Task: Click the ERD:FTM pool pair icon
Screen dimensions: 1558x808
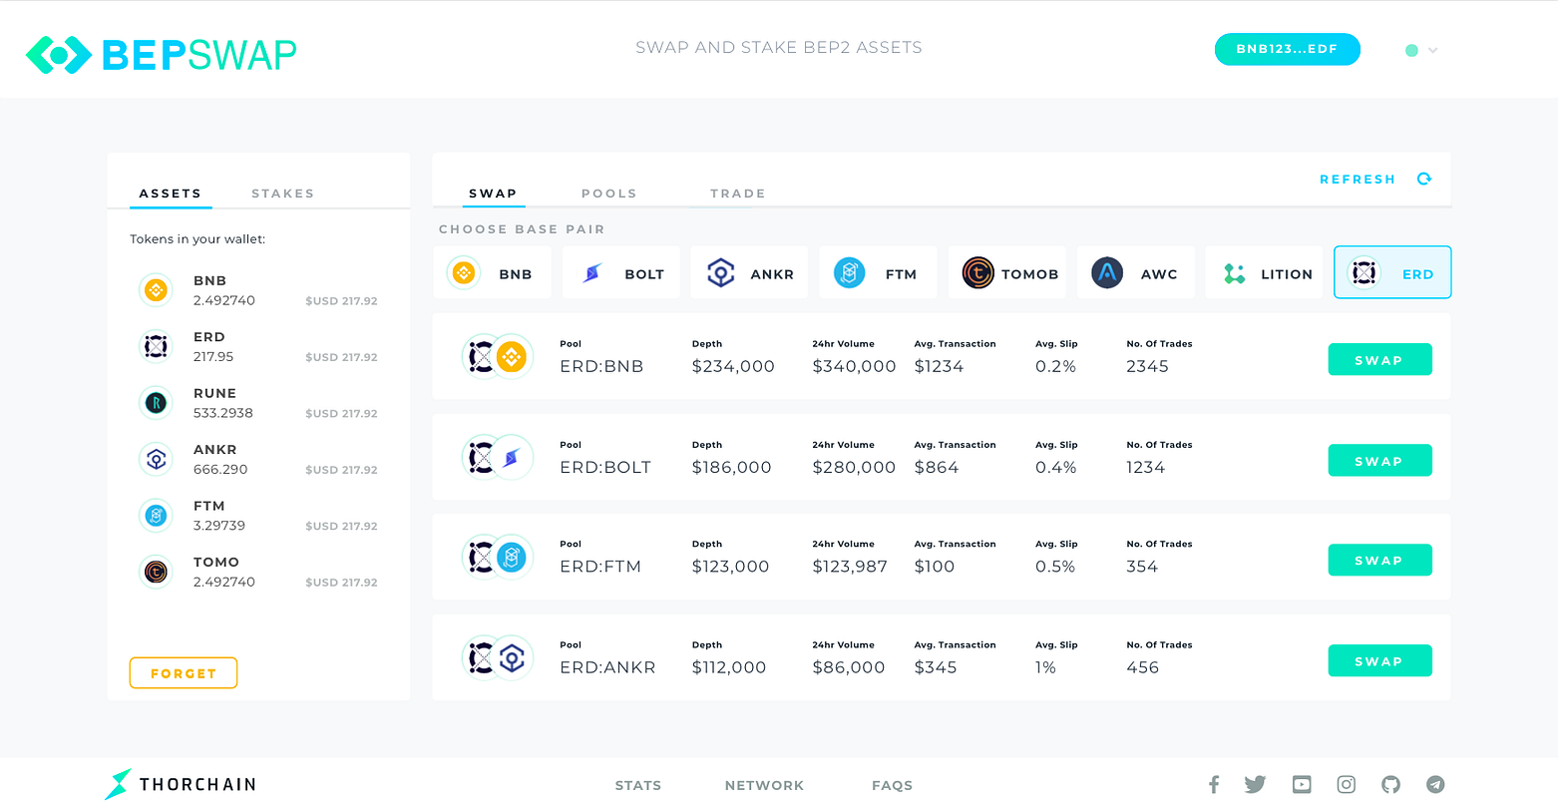Action: tap(497, 557)
